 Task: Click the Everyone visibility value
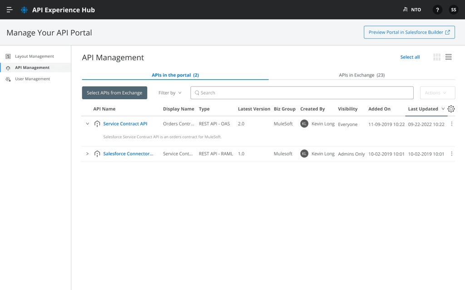[x=347, y=125]
